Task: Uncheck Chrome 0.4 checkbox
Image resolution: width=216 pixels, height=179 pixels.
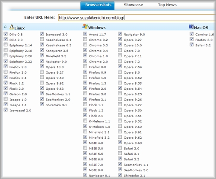Action: (85, 50)
